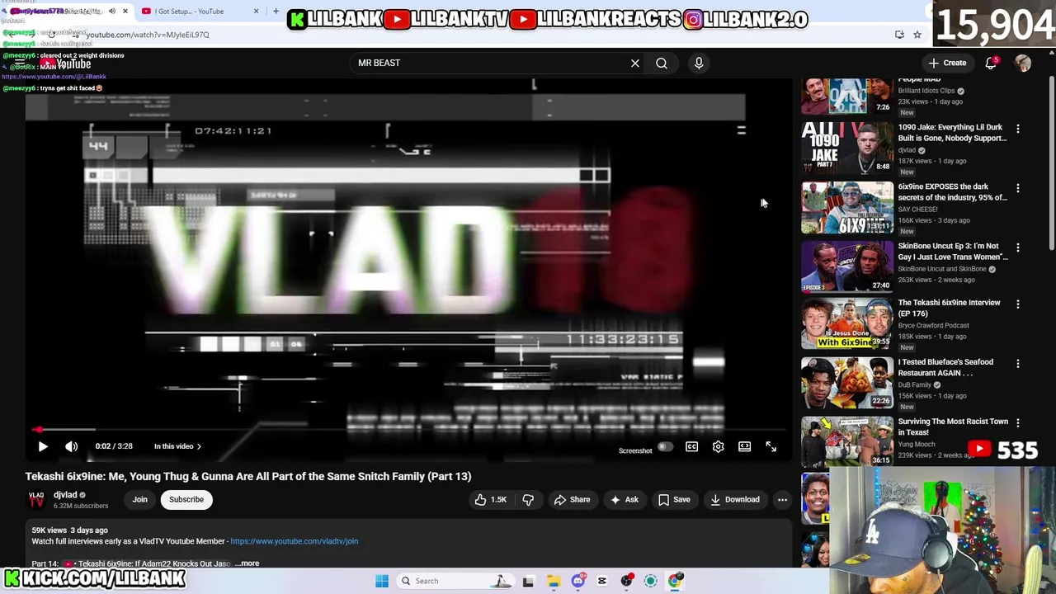Open options for the 1090 Jake video
The height and width of the screenshot is (594, 1056).
point(1017,130)
